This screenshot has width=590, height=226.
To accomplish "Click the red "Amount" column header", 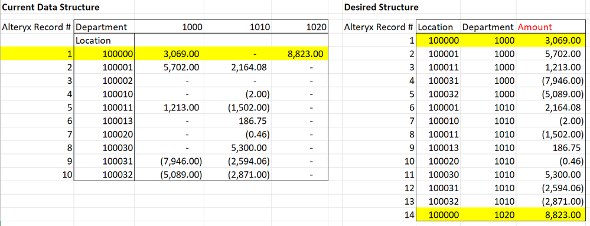I will pyautogui.click(x=534, y=27).
